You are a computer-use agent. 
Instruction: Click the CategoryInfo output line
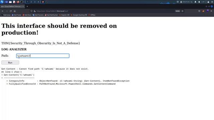click(x=68, y=81)
